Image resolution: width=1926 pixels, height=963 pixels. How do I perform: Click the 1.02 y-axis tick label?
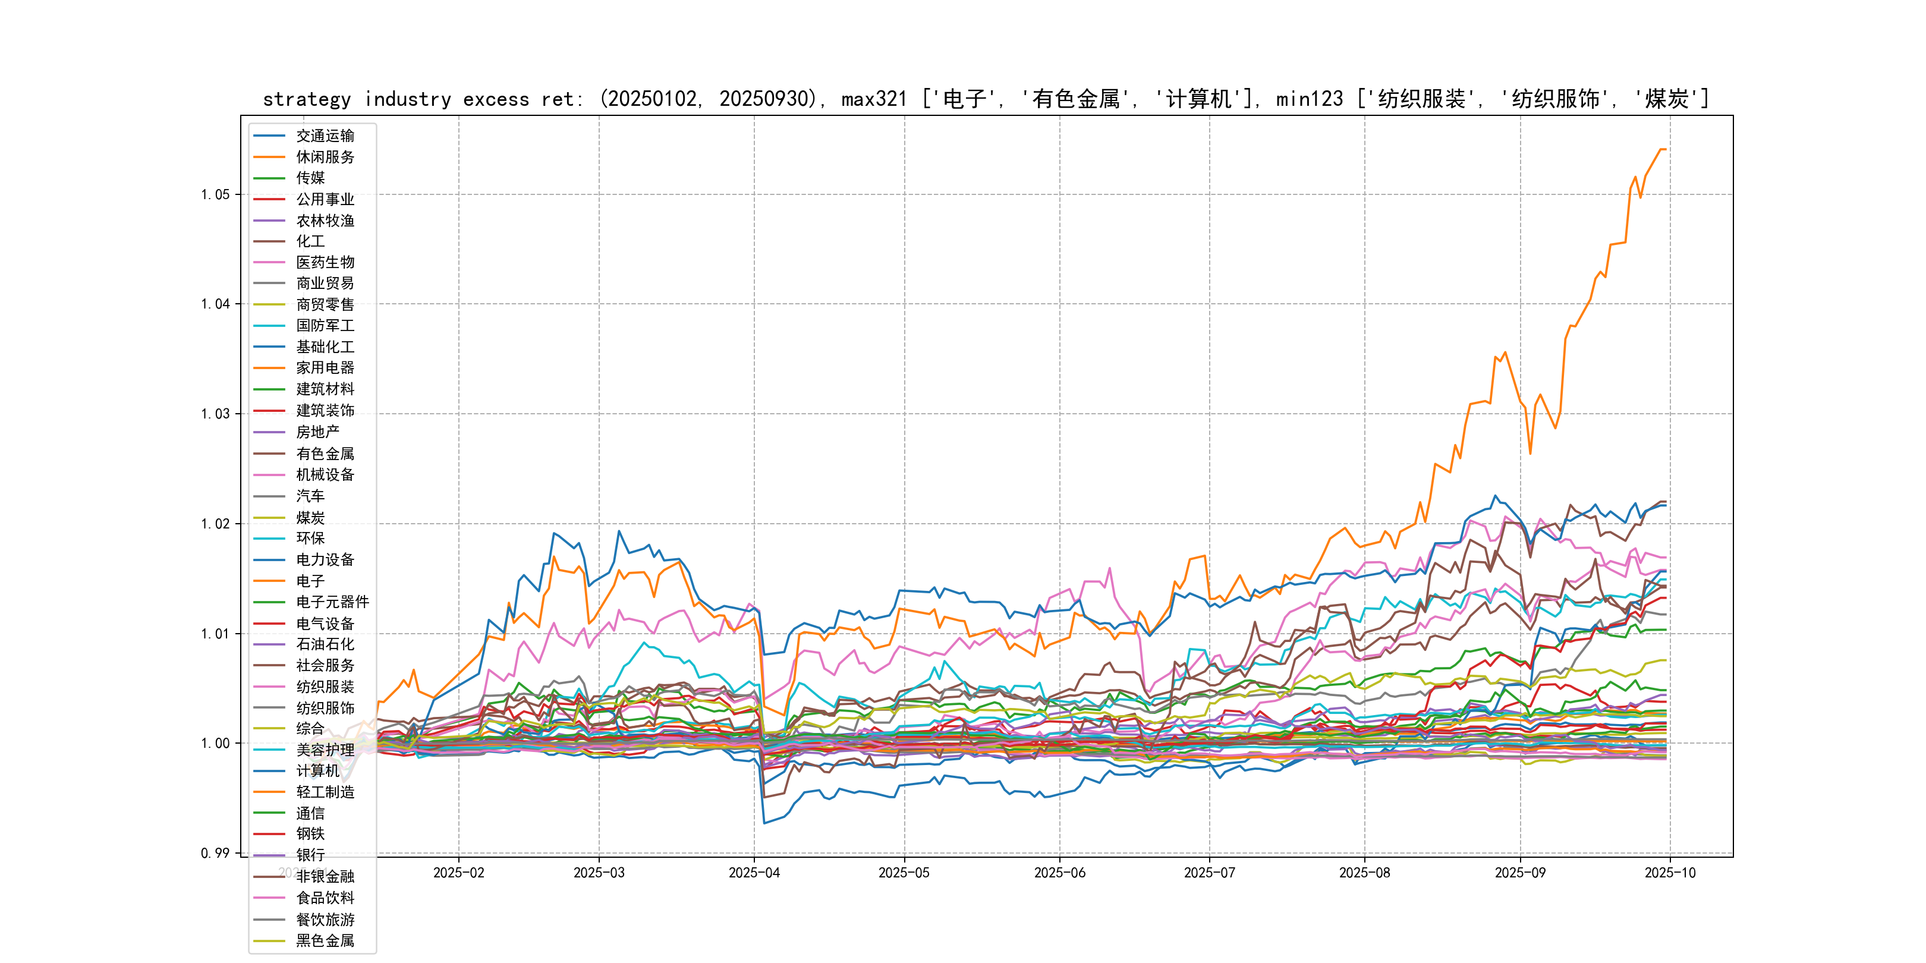pos(215,524)
